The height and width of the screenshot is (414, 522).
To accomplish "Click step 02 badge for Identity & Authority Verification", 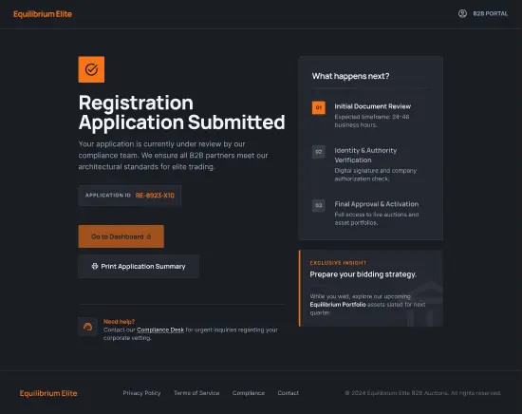I will coord(319,152).
